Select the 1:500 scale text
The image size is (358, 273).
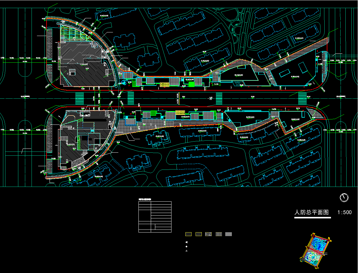coord(344,212)
